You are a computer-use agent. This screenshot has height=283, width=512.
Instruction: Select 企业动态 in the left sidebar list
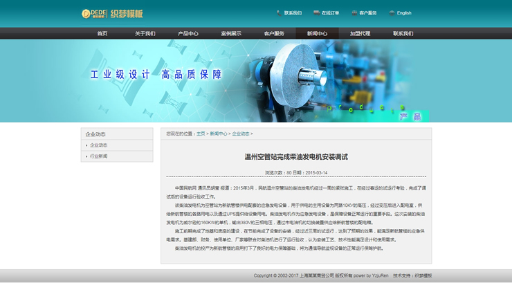(99, 145)
